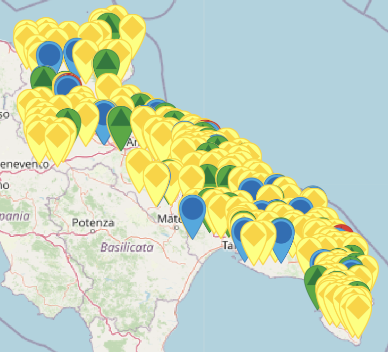388x352 pixels.
Task: Select the yellow marker right of the topmost green triangle
Action: [x=132, y=28]
